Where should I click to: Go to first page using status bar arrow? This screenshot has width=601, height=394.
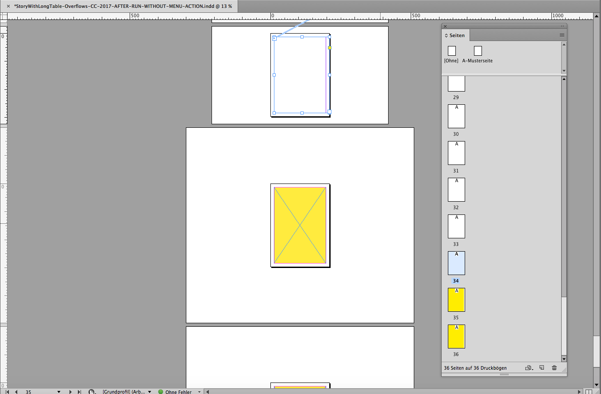point(8,392)
